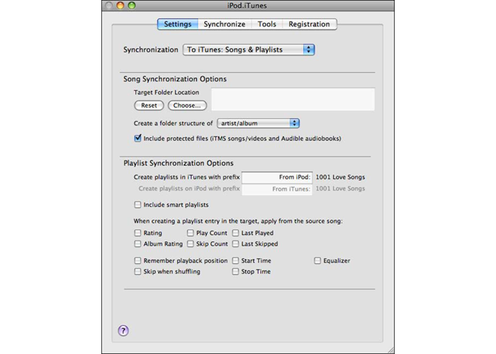
Task: Enable the Play Count option
Action: pyautogui.click(x=190, y=233)
